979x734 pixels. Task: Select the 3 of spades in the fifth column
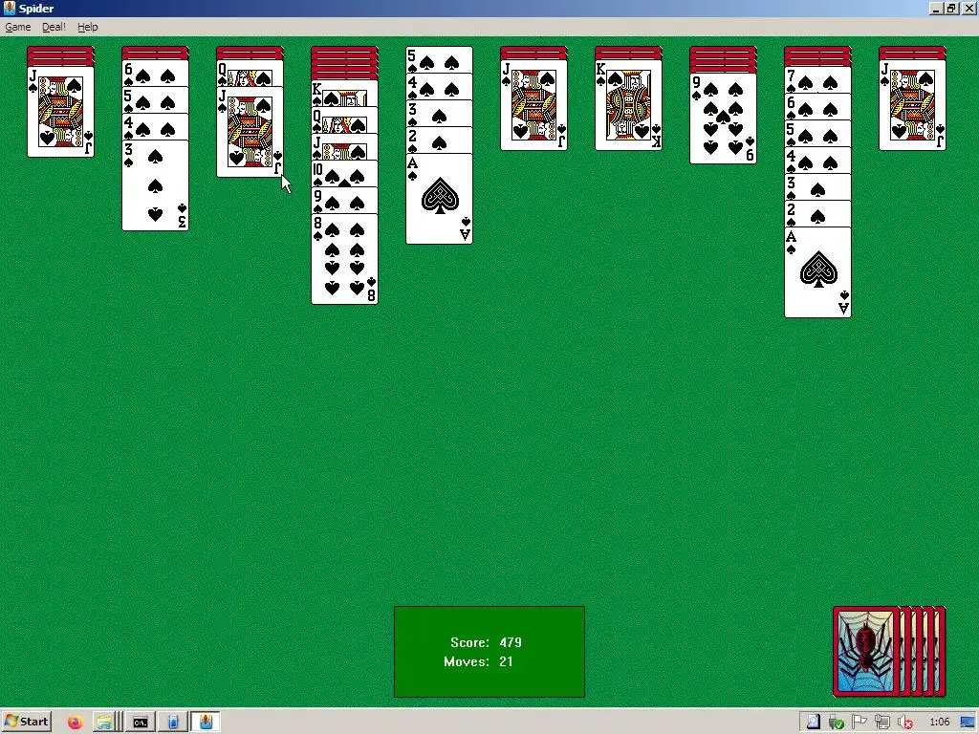tap(439, 114)
